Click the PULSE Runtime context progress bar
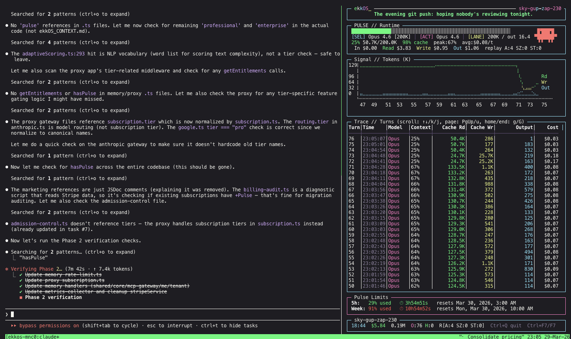The height and width of the screenshot is (339, 571). (430, 31)
